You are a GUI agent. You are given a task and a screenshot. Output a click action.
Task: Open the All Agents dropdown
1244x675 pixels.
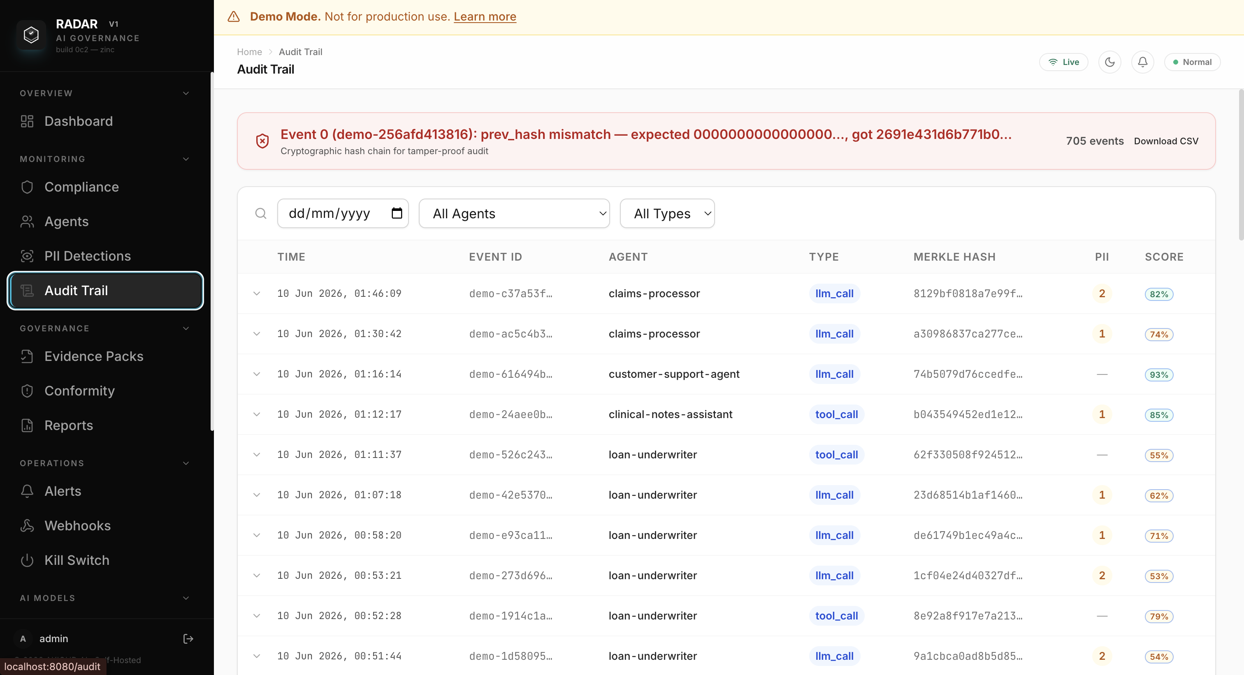click(514, 213)
